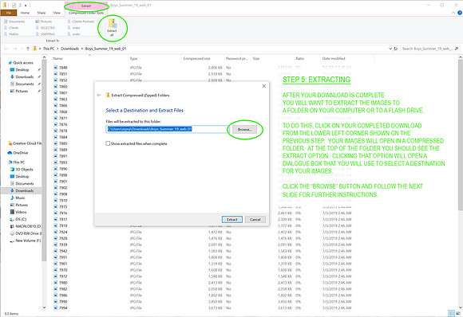
Task: Click the destination folder path field
Action: [167, 129]
